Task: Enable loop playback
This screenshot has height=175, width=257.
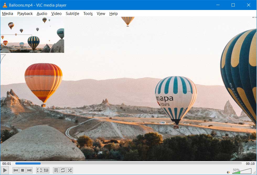Action: 63,170
